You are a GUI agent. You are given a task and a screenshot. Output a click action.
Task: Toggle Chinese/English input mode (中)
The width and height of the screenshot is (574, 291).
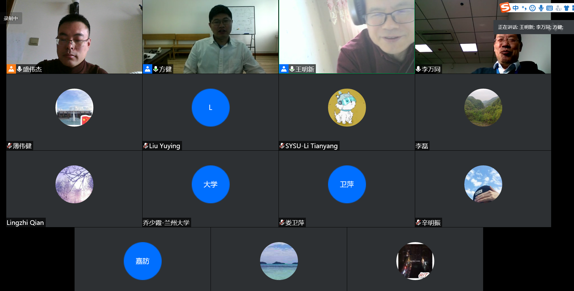515,8
